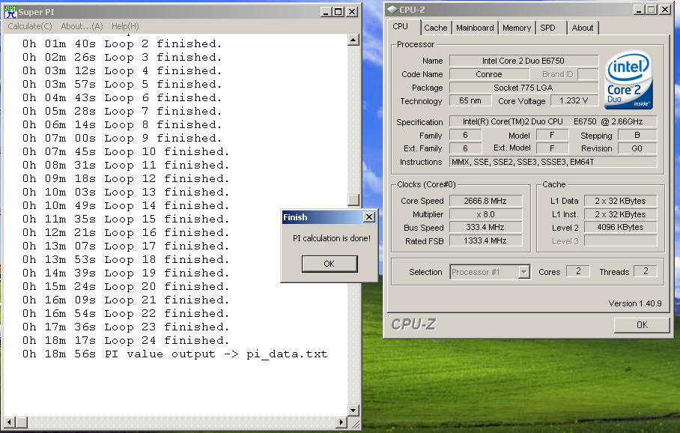Click 'PI calculation is done!' message

(x=332, y=238)
